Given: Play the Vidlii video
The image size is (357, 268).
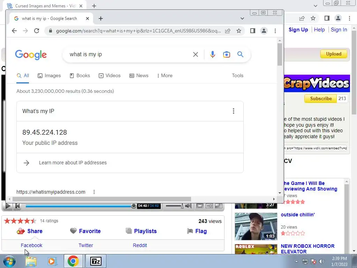Looking at the screenshot, I should point(8,206).
